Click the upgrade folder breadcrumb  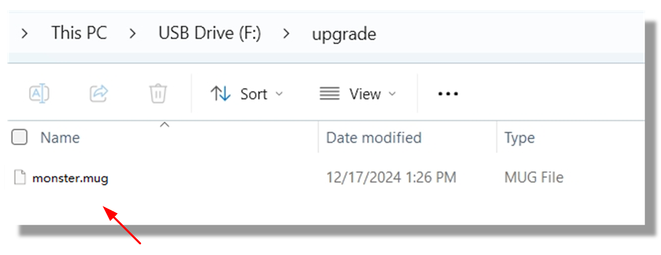point(344,34)
